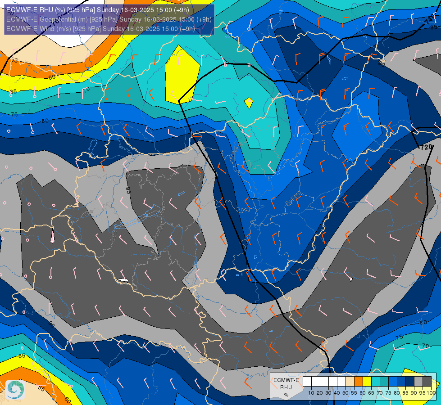Click the swirl logo icon in bottom-left corner
Image resolution: width=441 pixels, height=405 pixels.
pyautogui.click(x=15, y=390)
